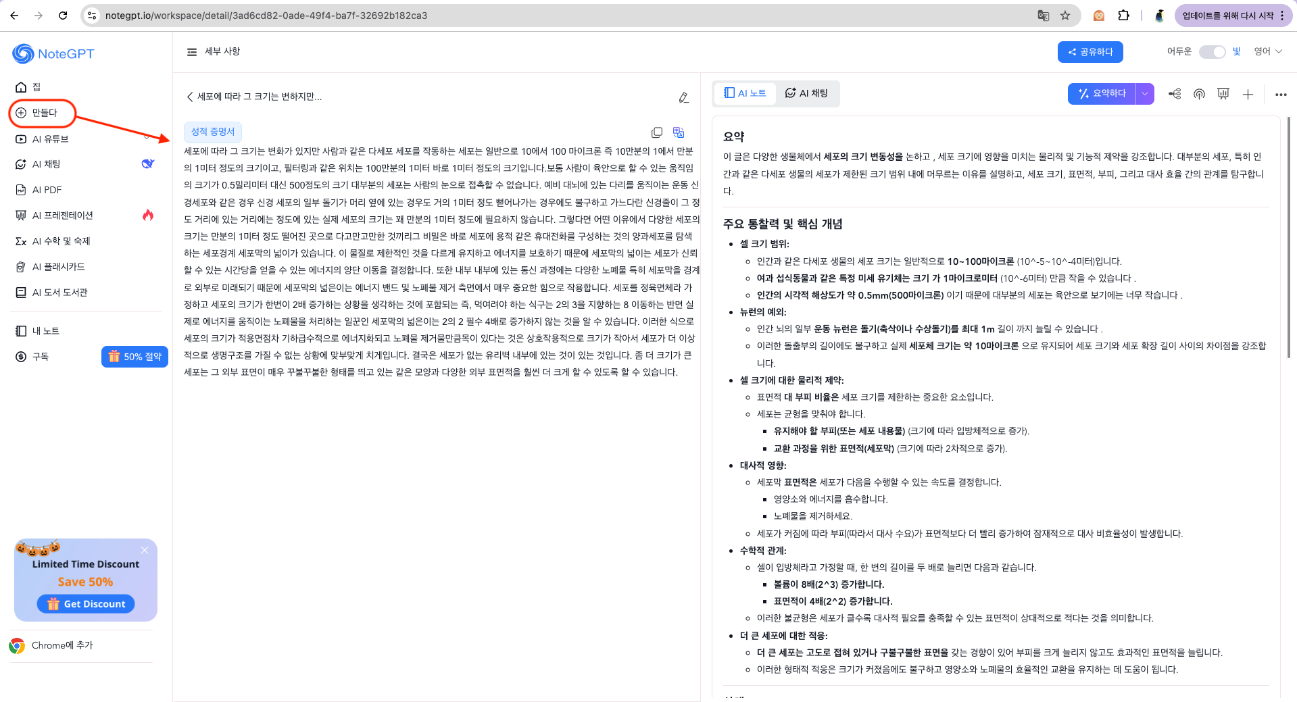Switch to the AI 채팅 tab

807,93
